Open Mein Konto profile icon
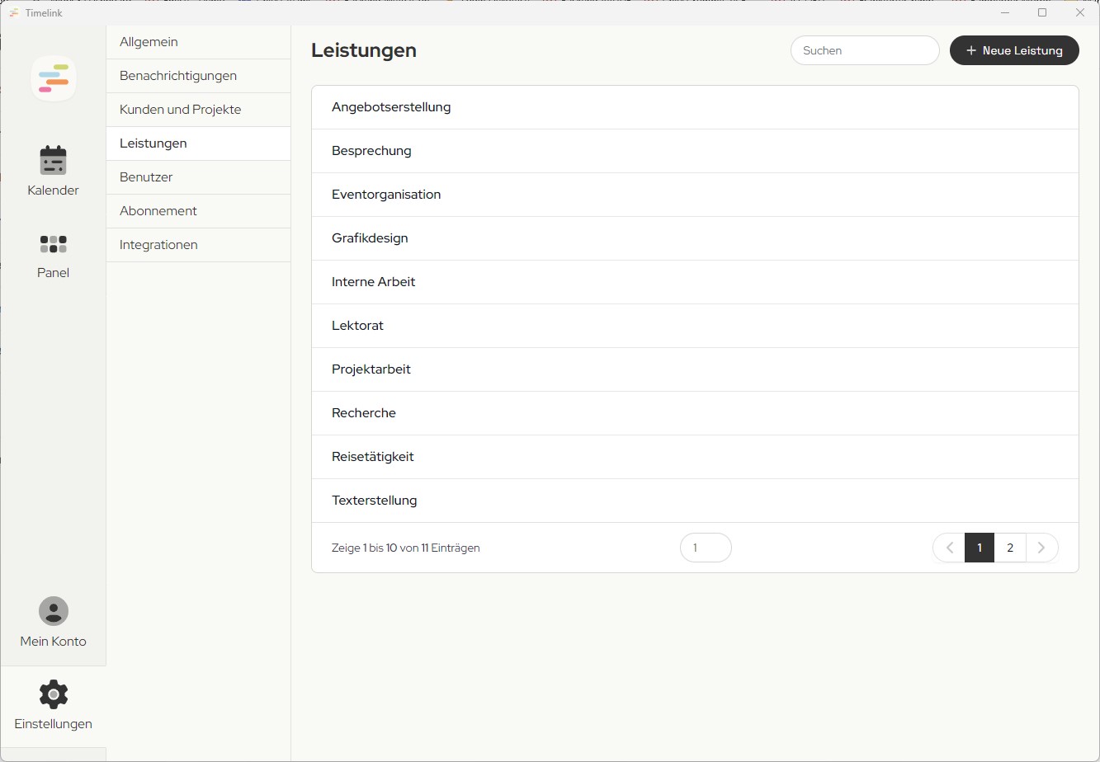 tap(54, 611)
